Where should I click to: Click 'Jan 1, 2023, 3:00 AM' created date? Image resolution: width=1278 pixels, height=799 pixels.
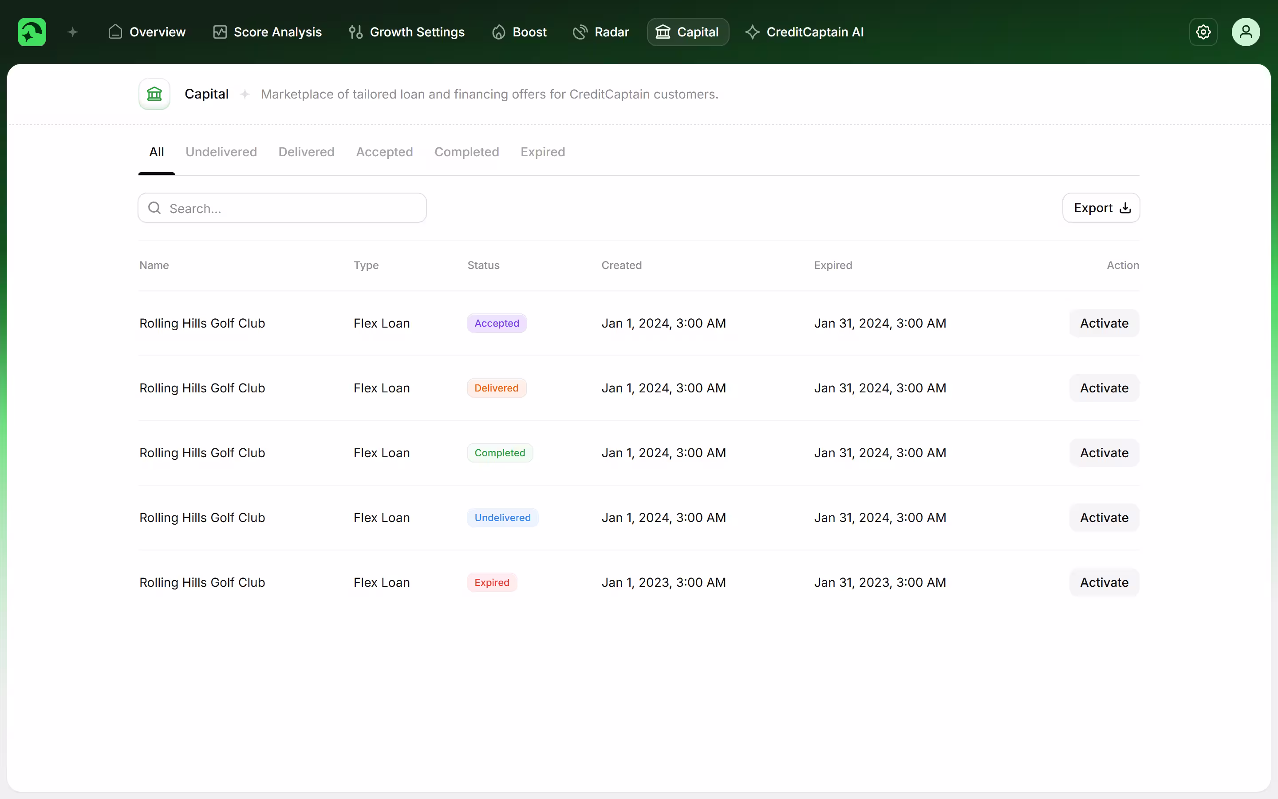coord(664,583)
